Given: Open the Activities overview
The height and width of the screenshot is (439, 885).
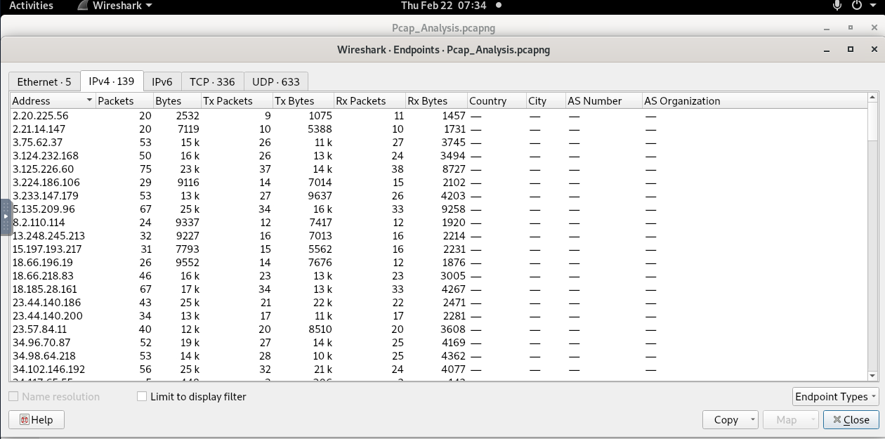Looking at the screenshot, I should (x=31, y=6).
